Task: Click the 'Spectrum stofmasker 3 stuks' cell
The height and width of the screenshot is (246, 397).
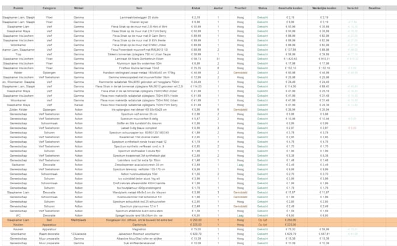Action: [139, 151]
